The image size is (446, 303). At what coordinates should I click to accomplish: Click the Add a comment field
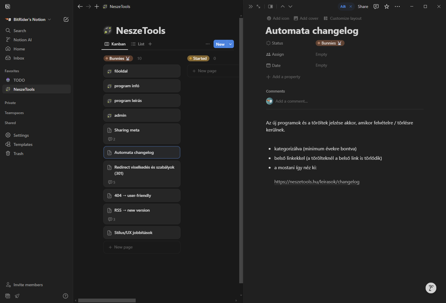291,101
